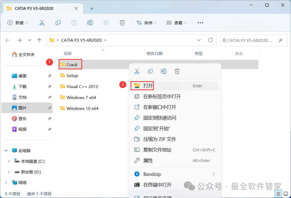Open 主文件夹 in the sidebar
Screen dimensions: 291x198
coord(23,55)
